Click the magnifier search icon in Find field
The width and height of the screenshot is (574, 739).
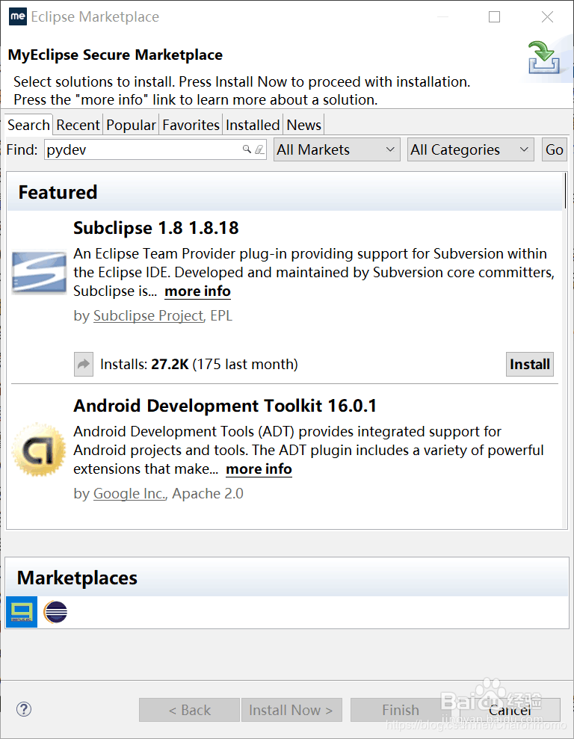[x=247, y=150]
